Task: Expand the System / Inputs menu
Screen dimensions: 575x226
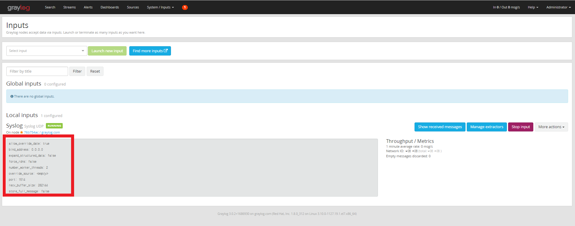Action: [160, 7]
